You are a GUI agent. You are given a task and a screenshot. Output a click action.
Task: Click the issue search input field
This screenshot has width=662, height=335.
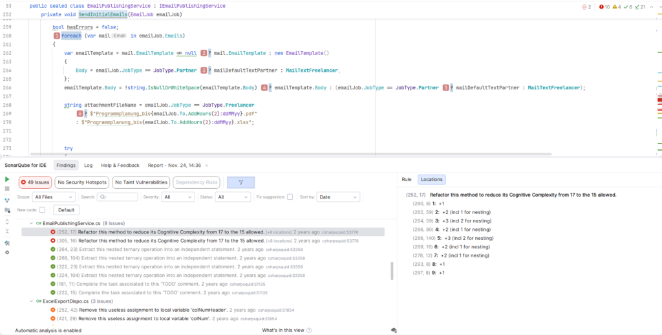[120, 197]
